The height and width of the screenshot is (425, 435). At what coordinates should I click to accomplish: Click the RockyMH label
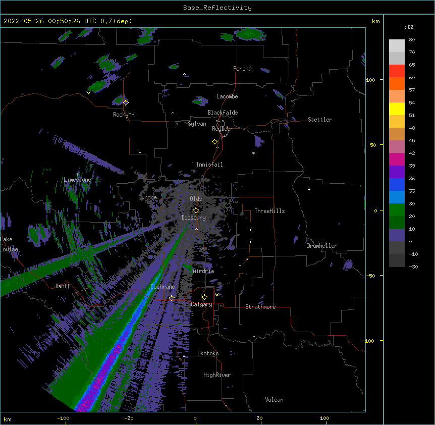pyautogui.click(x=124, y=115)
